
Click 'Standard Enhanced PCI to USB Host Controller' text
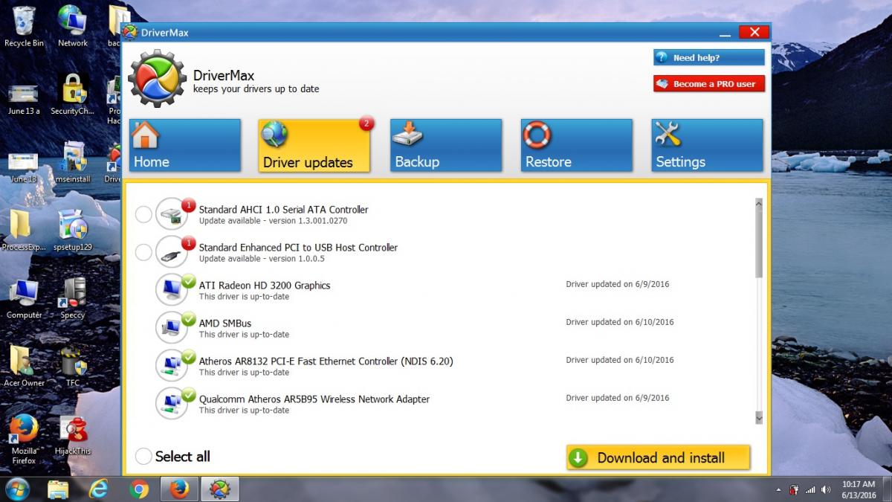click(x=298, y=248)
